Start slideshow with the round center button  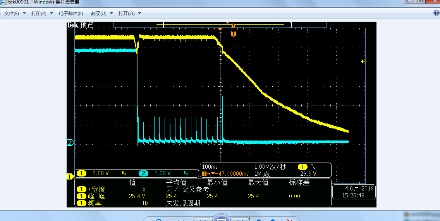coord(222,219)
